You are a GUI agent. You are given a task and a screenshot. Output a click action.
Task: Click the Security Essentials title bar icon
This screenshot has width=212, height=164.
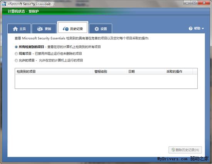pos(4,4)
